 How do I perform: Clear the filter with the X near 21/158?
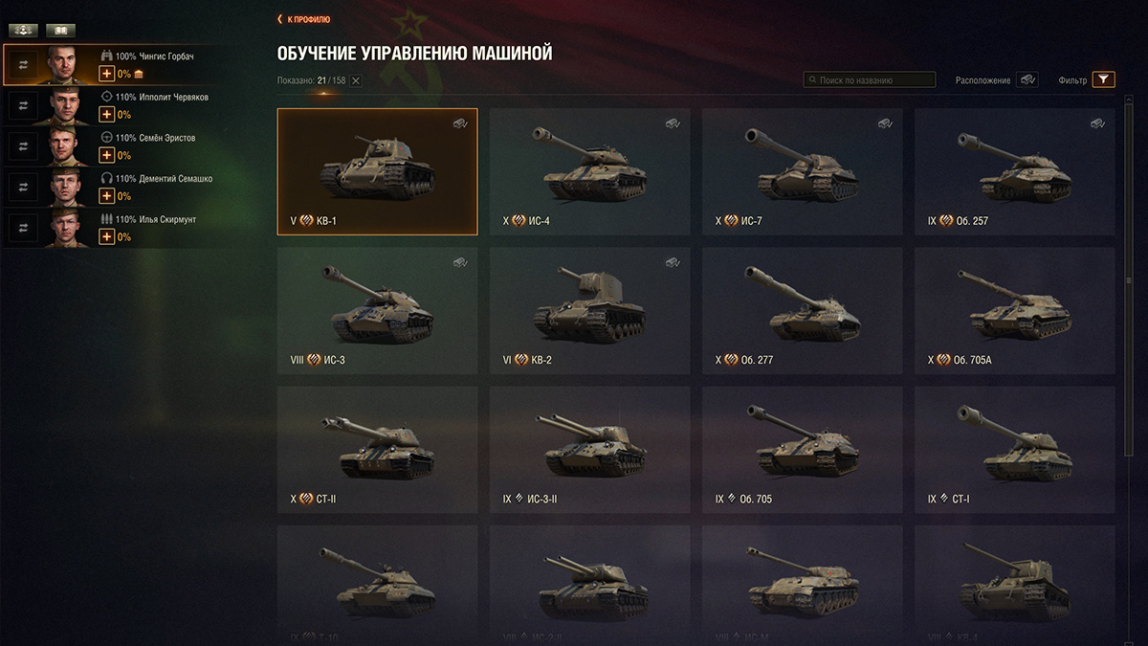pyautogui.click(x=356, y=80)
